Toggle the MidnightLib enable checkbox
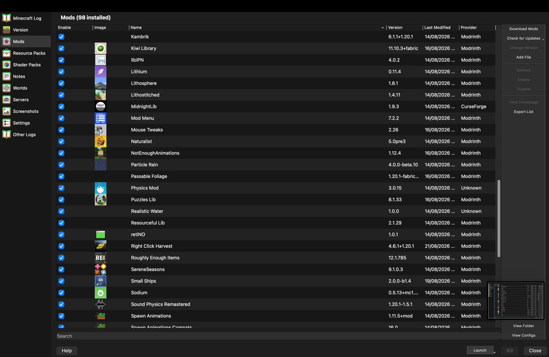The image size is (549, 357). click(x=61, y=106)
